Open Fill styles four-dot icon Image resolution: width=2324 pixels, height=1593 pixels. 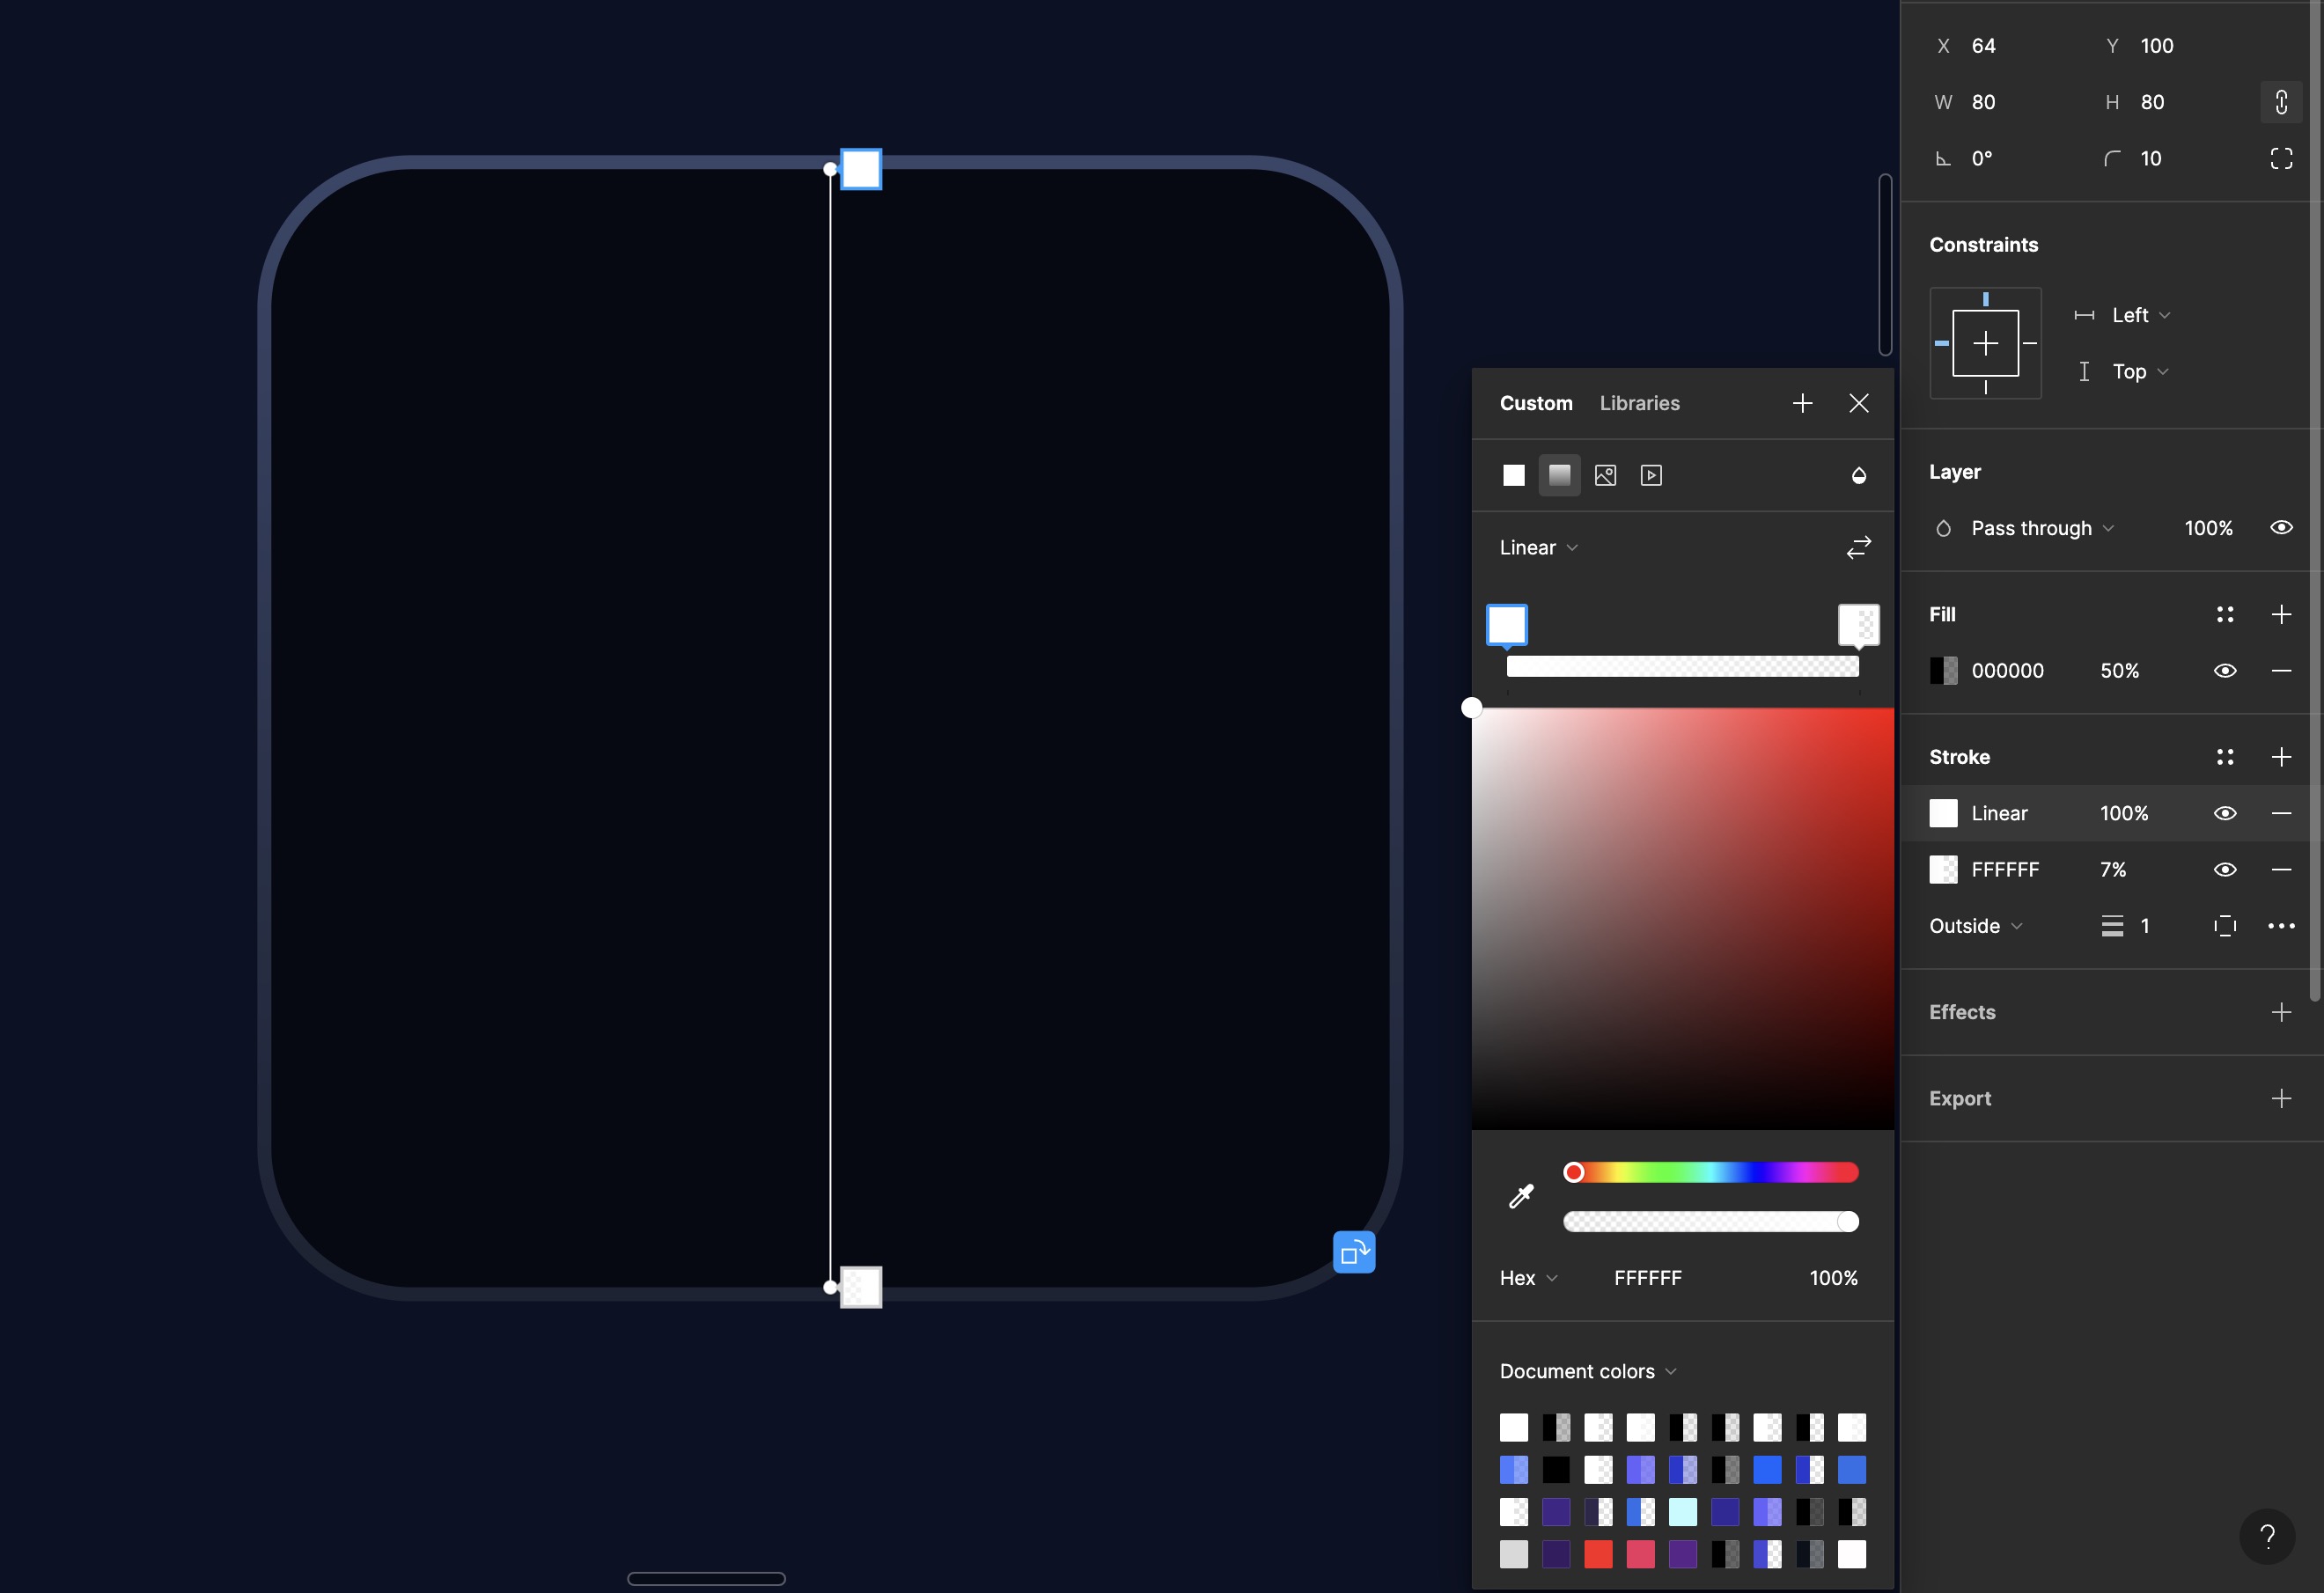point(2224,614)
